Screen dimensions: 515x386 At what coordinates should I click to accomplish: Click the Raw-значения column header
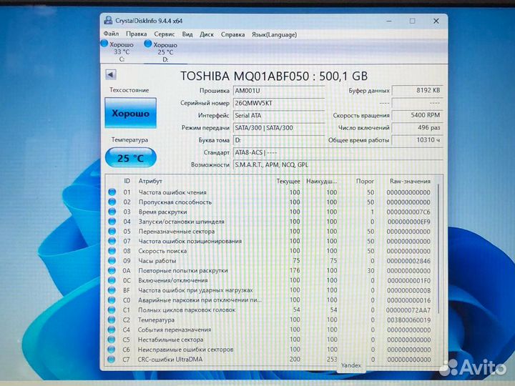pos(410,181)
